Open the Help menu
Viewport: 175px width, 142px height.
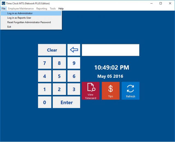61,8
